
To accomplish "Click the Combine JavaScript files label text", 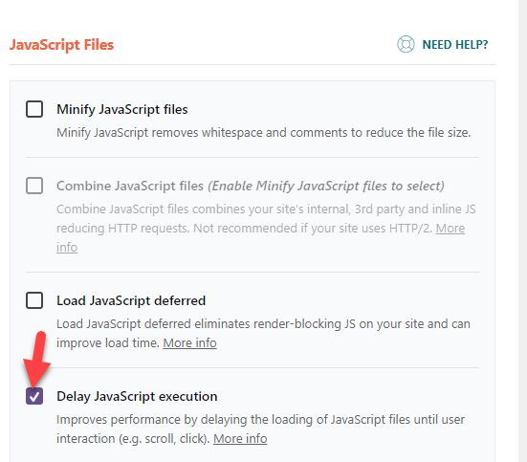I will pos(130,186).
